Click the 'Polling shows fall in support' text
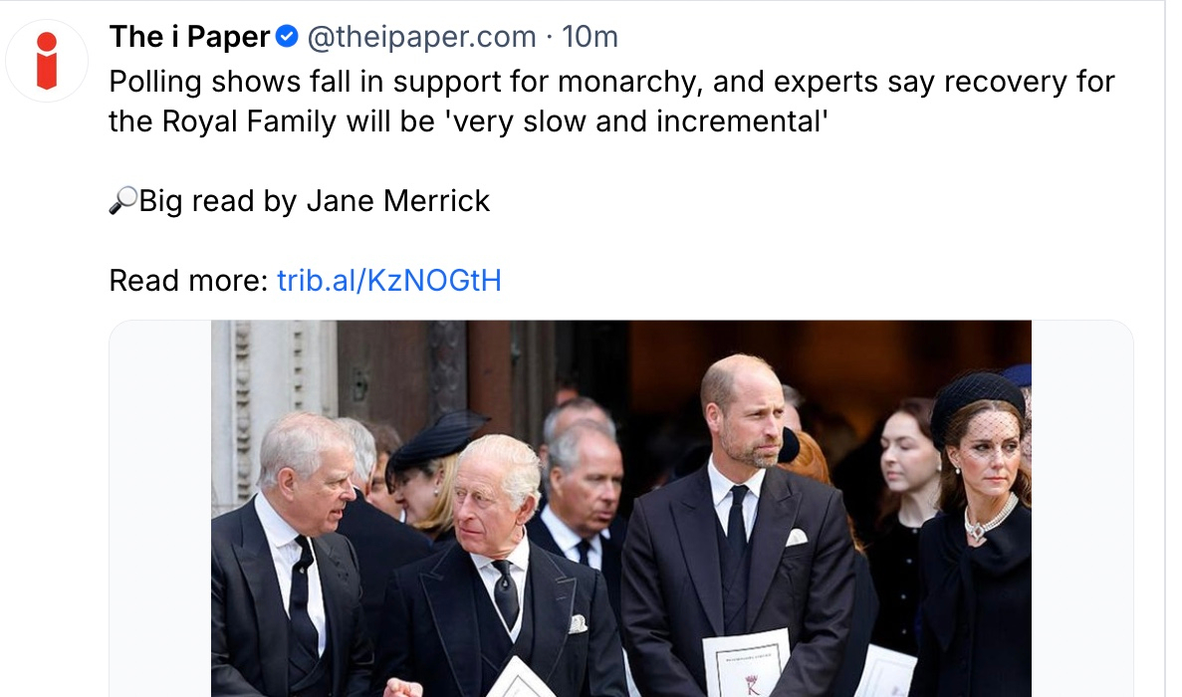 click(x=299, y=82)
